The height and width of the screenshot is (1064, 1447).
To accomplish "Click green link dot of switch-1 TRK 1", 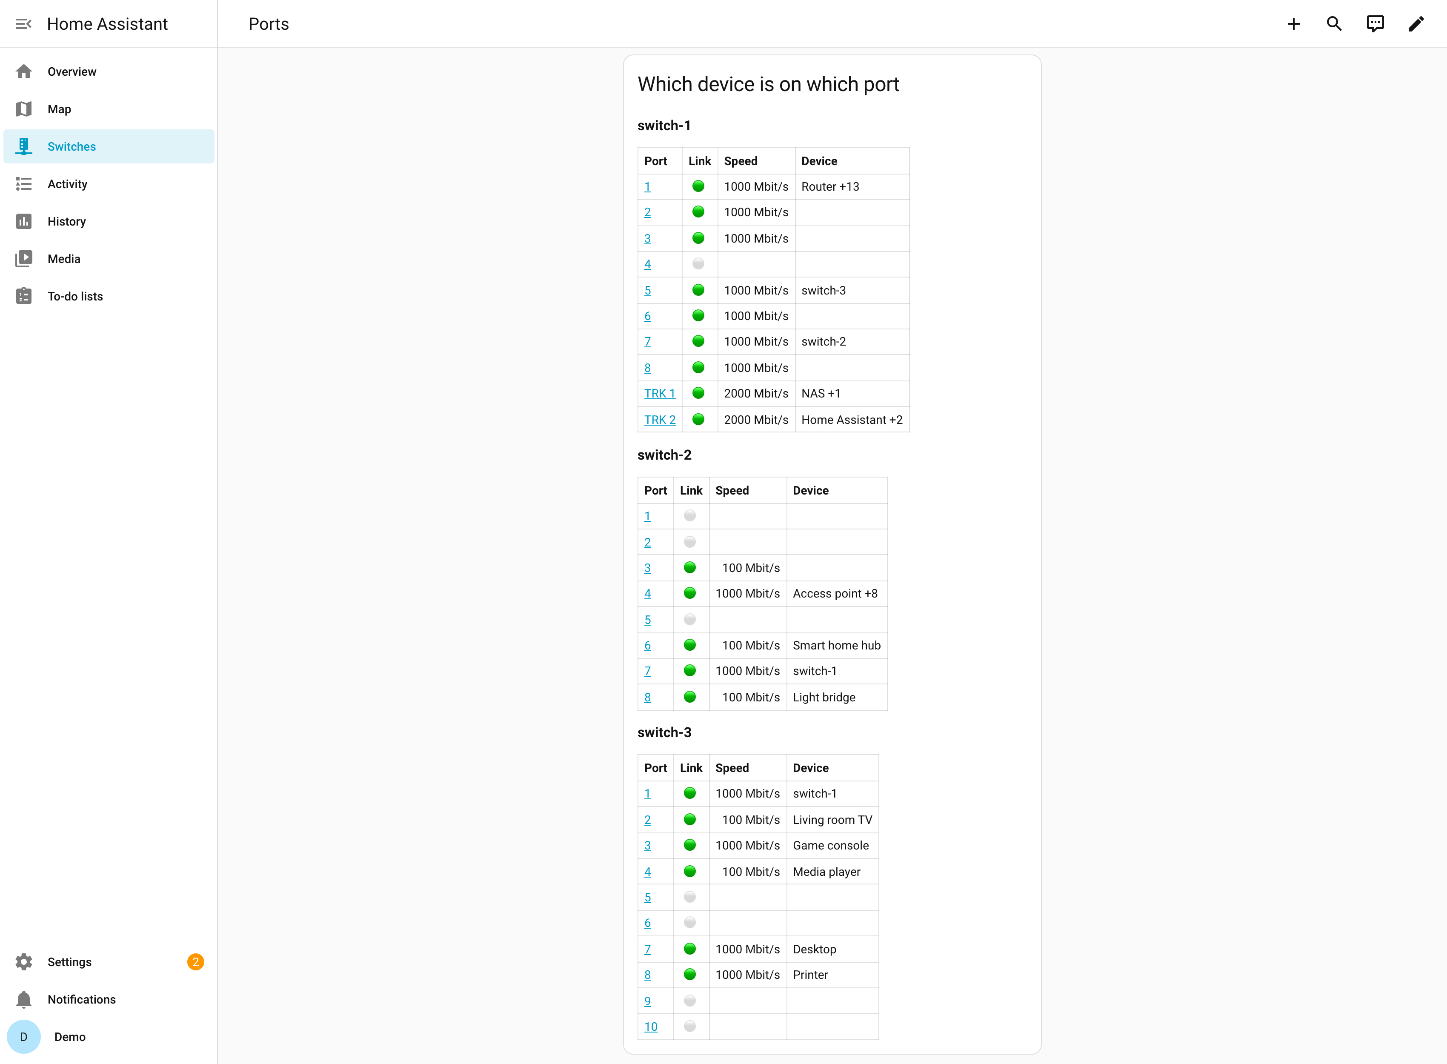I will click(x=698, y=393).
